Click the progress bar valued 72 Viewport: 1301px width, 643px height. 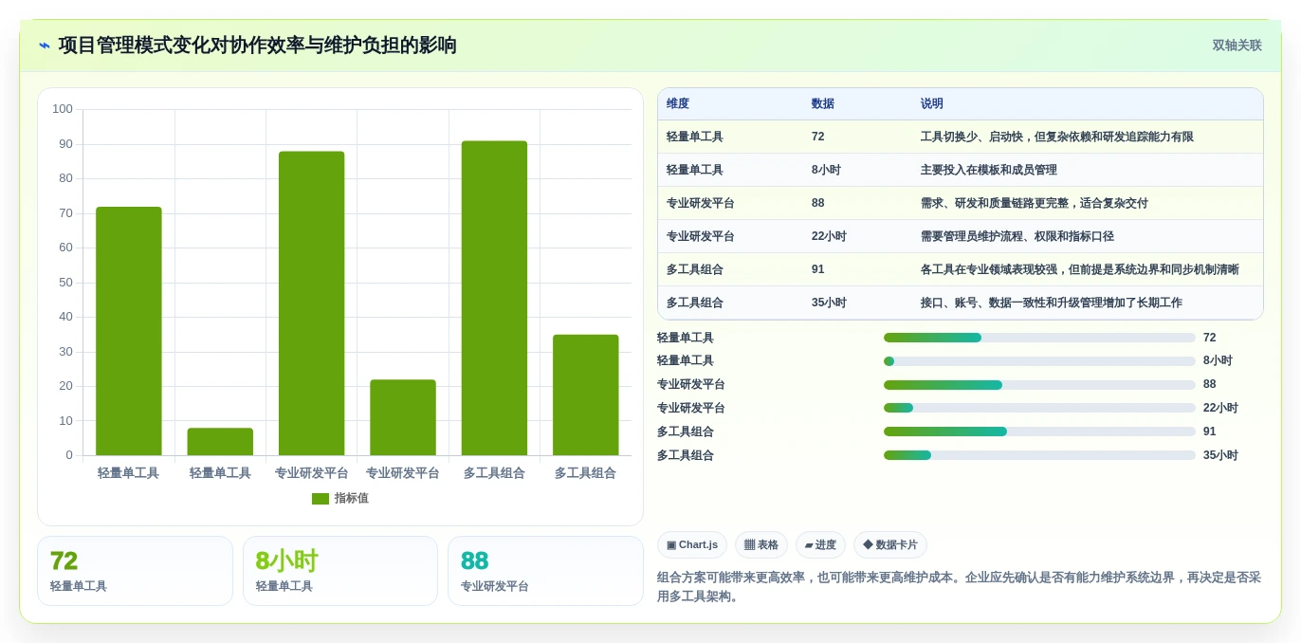coord(1039,338)
